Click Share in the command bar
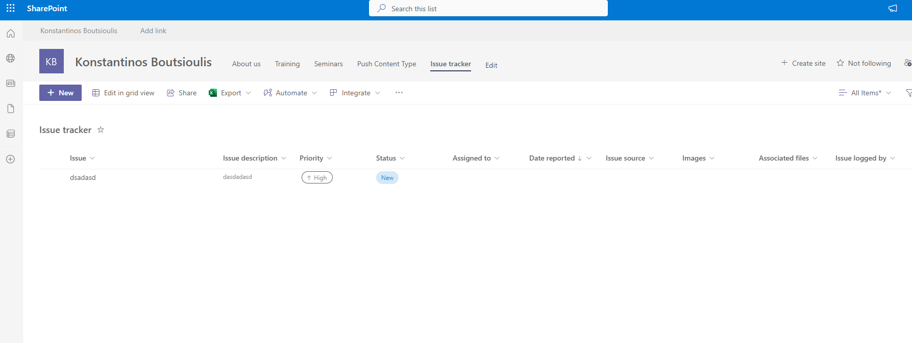912x343 pixels. pos(182,93)
